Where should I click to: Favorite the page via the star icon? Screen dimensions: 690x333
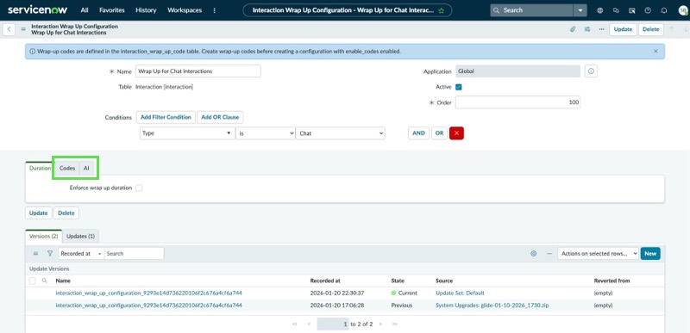coord(441,10)
